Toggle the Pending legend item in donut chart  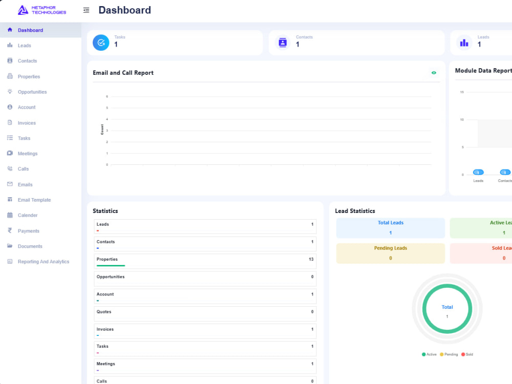pos(449,354)
